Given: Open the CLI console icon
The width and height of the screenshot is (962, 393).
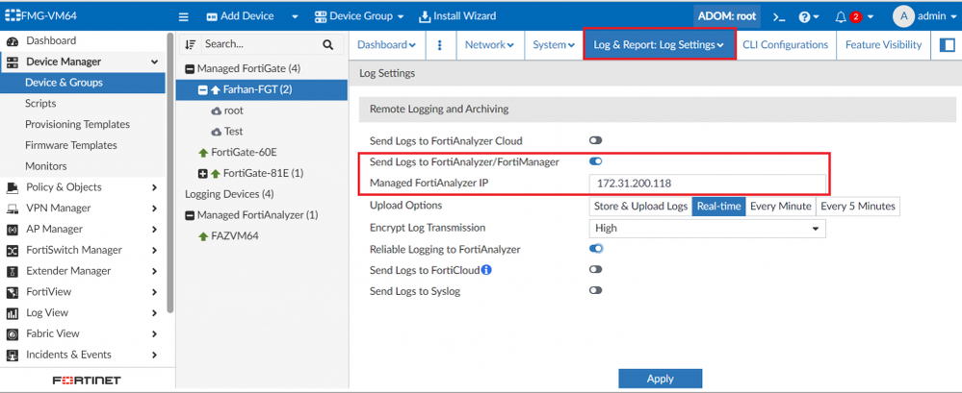Looking at the screenshot, I should click(779, 17).
